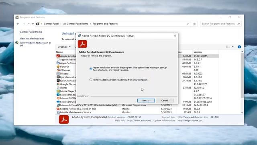This screenshot has width=257, height=145.
Task: Choose Remove Adobe Acrobat Reader DC option
Action: tap(91, 80)
